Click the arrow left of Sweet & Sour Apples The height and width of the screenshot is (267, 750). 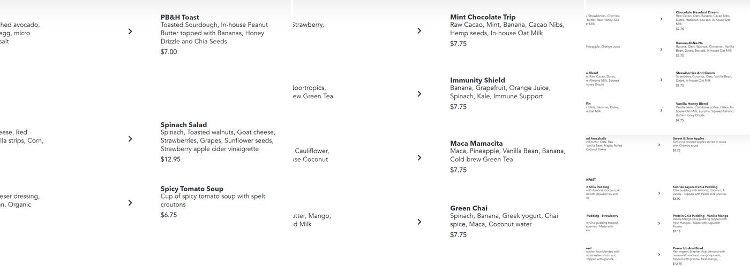click(659, 145)
